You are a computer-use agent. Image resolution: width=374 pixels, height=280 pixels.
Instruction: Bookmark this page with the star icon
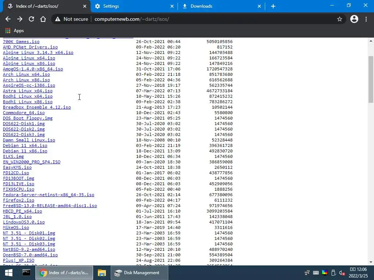click(340, 19)
